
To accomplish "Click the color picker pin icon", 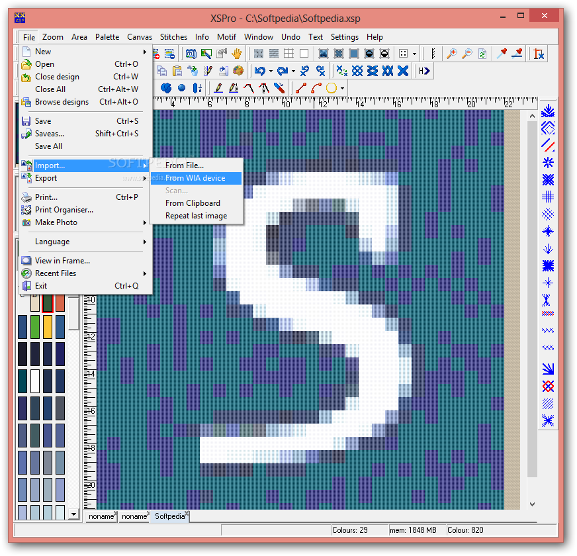I will (502, 54).
